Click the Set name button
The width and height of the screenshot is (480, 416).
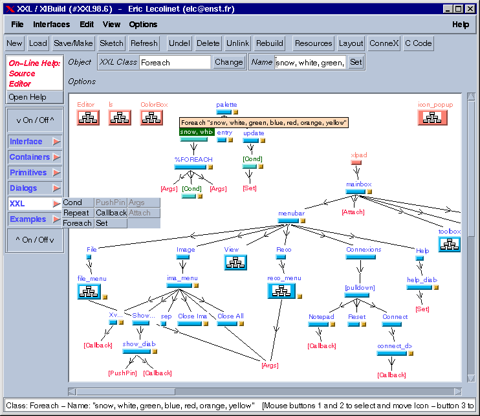click(356, 62)
